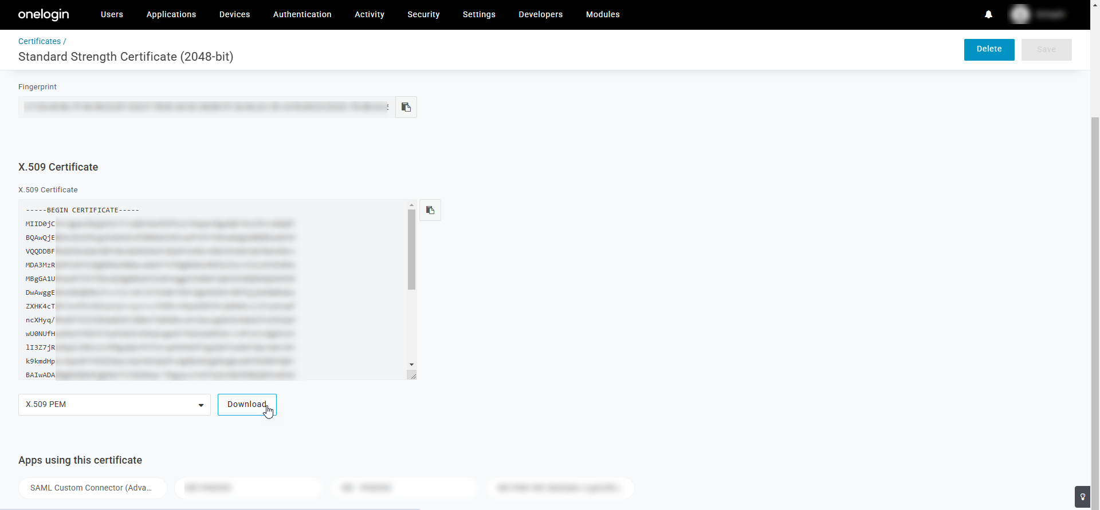This screenshot has height=510, width=1100.
Task: Click the textarea resize handle
Action: 412,375
